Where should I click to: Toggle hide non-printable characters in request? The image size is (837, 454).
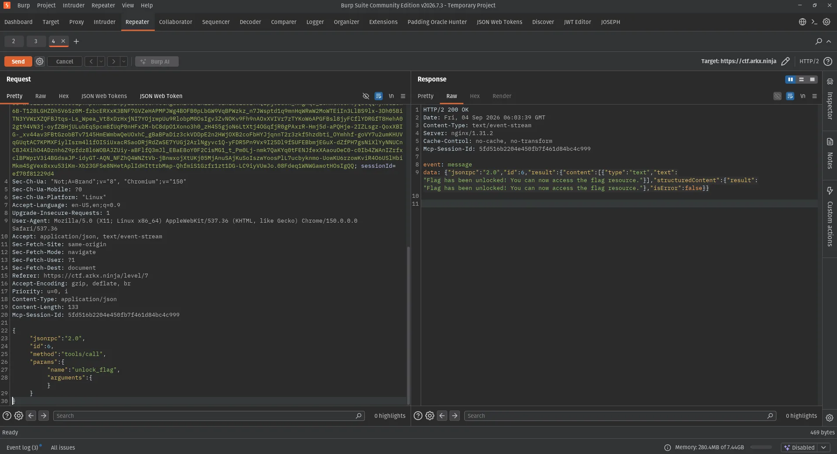pos(366,96)
